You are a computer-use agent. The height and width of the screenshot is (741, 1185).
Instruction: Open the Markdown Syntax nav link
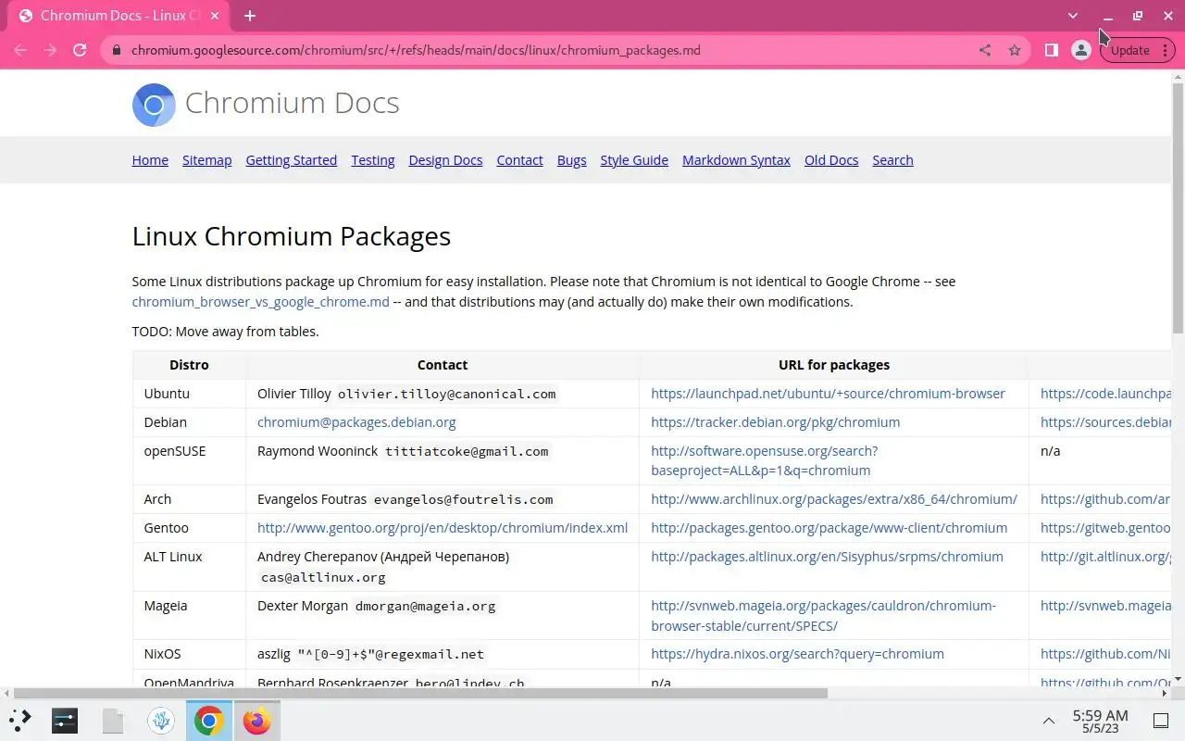tap(736, 160)
